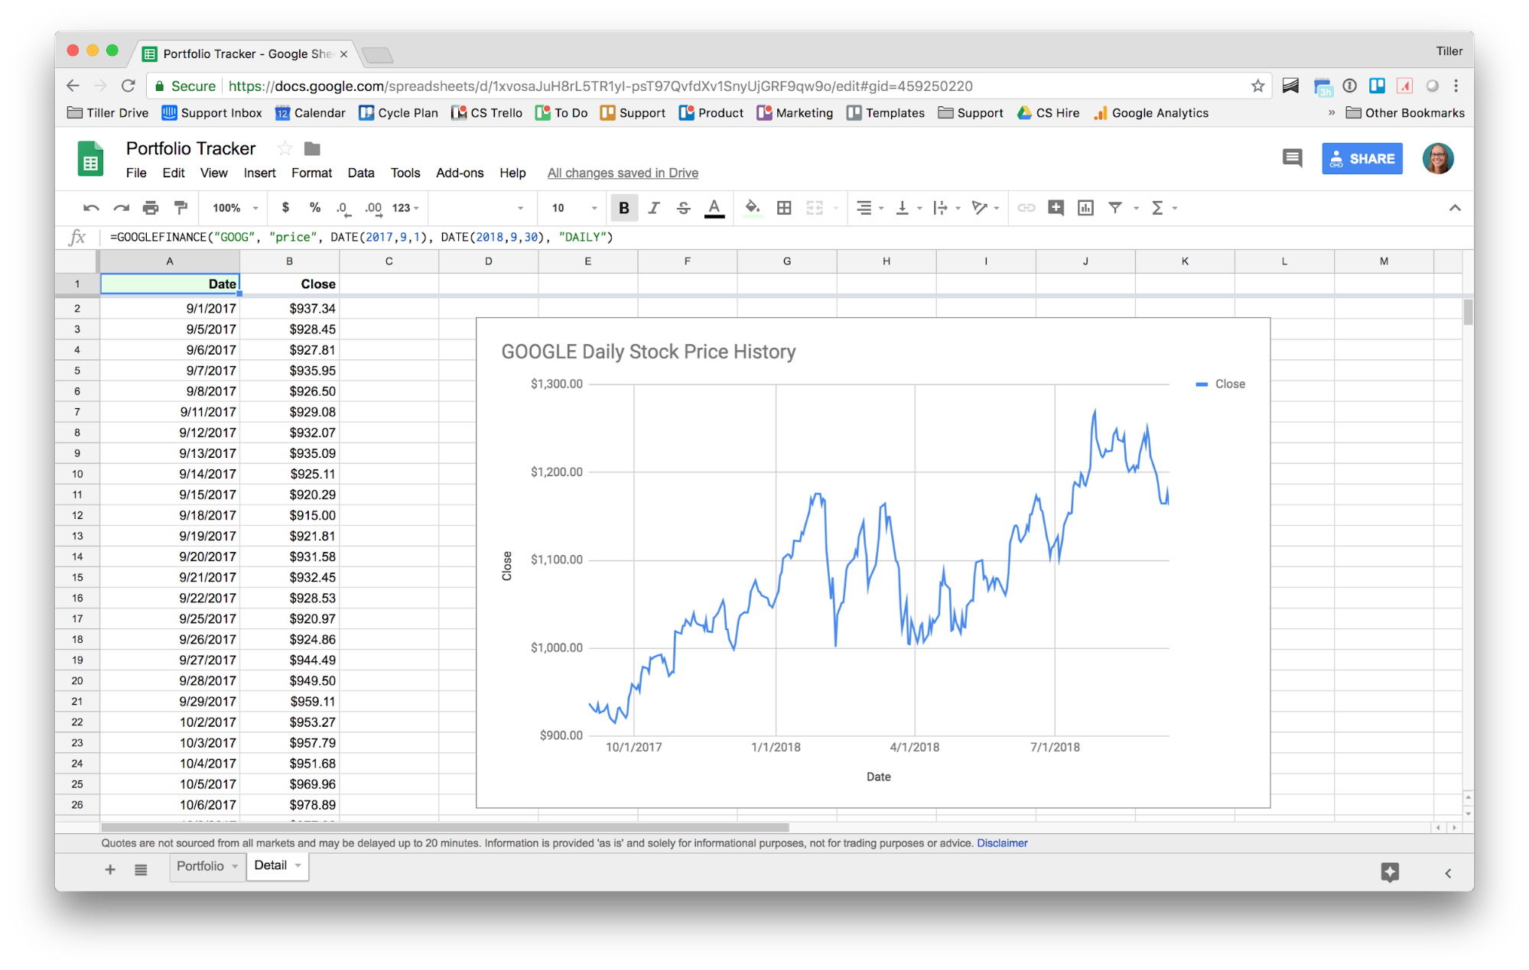Show side panel with arrow icon
The height and width of the screenshot is (970, 1529).
tap(1447, 873)
